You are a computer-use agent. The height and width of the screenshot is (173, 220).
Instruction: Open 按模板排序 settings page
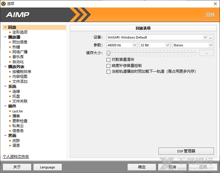22,72
